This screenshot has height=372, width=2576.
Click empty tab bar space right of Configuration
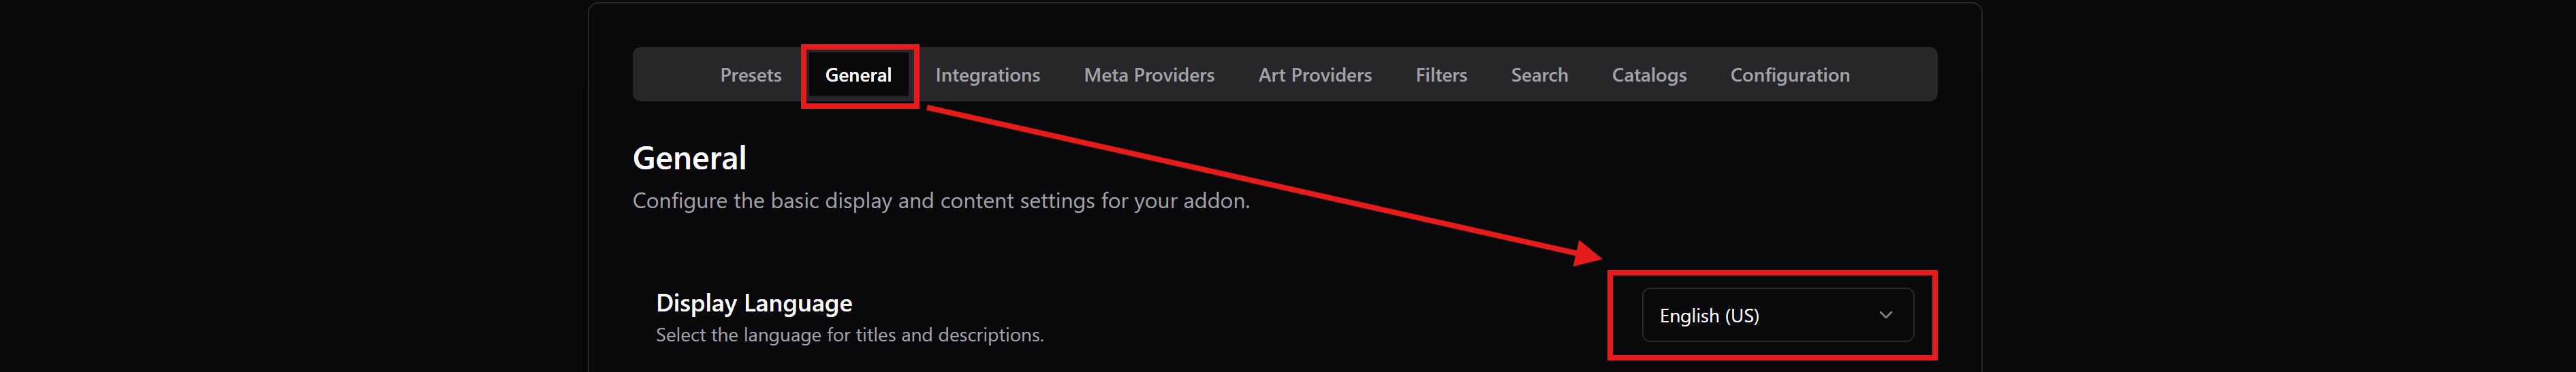click(1895, 75)
